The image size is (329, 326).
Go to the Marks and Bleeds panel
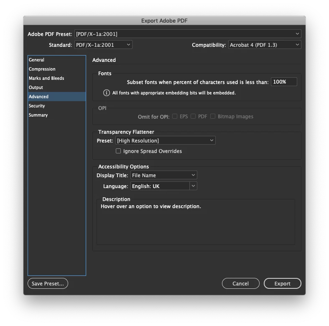click(x=57, y=78)
